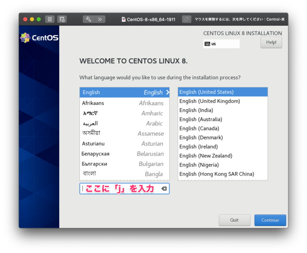This screenshot has width=307, height=253.
Task: Click the keyboard layout us indicator
Action: click(221, 44)
